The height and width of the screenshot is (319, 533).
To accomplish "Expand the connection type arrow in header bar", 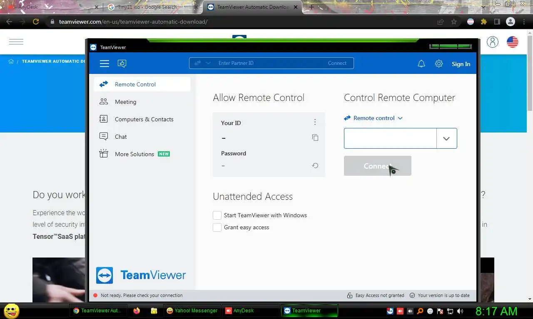I will click(x=208, y=63).
